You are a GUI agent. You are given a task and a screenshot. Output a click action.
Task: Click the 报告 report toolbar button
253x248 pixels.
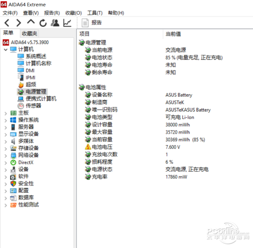(x=92, y=23)
